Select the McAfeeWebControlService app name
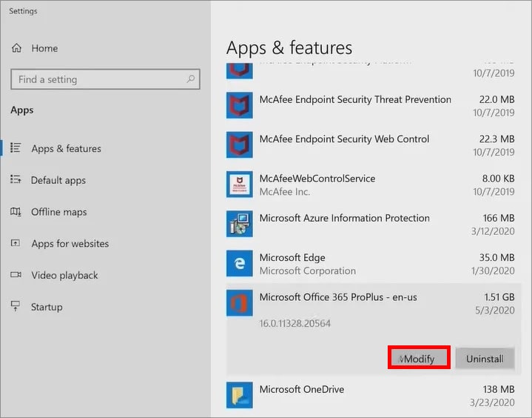This screenshot has height=418, width=532. pos(317,179)
